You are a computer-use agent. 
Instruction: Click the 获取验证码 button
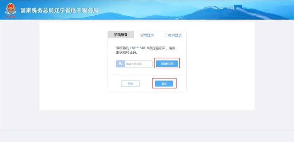[167, 64]
